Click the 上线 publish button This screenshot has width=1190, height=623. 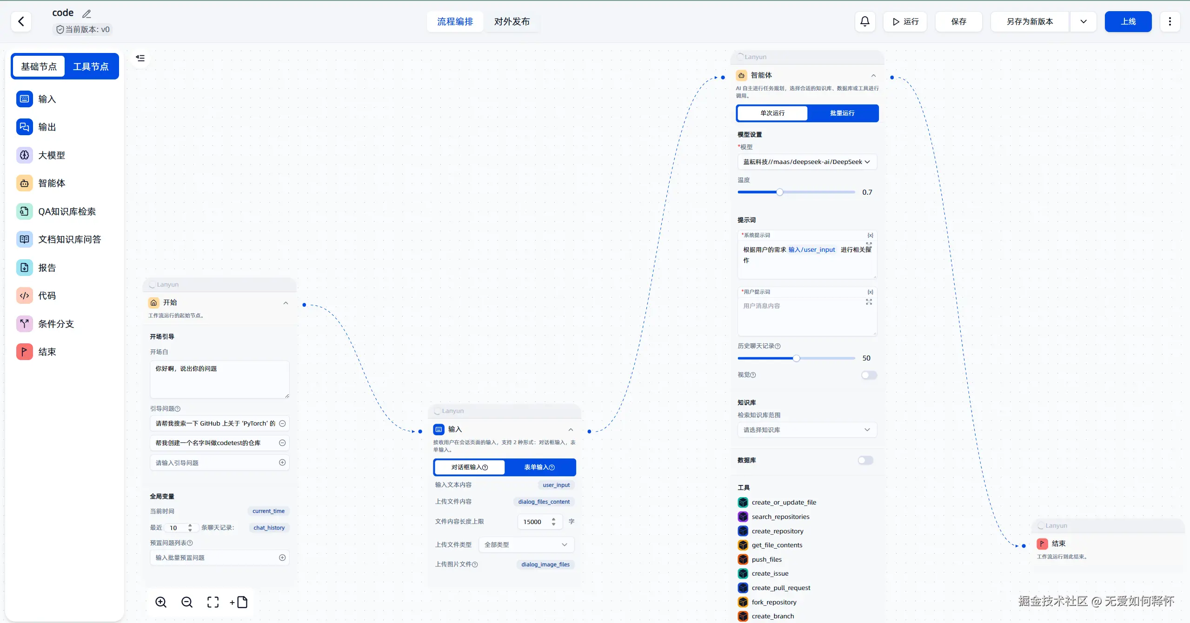[1128, 21]
